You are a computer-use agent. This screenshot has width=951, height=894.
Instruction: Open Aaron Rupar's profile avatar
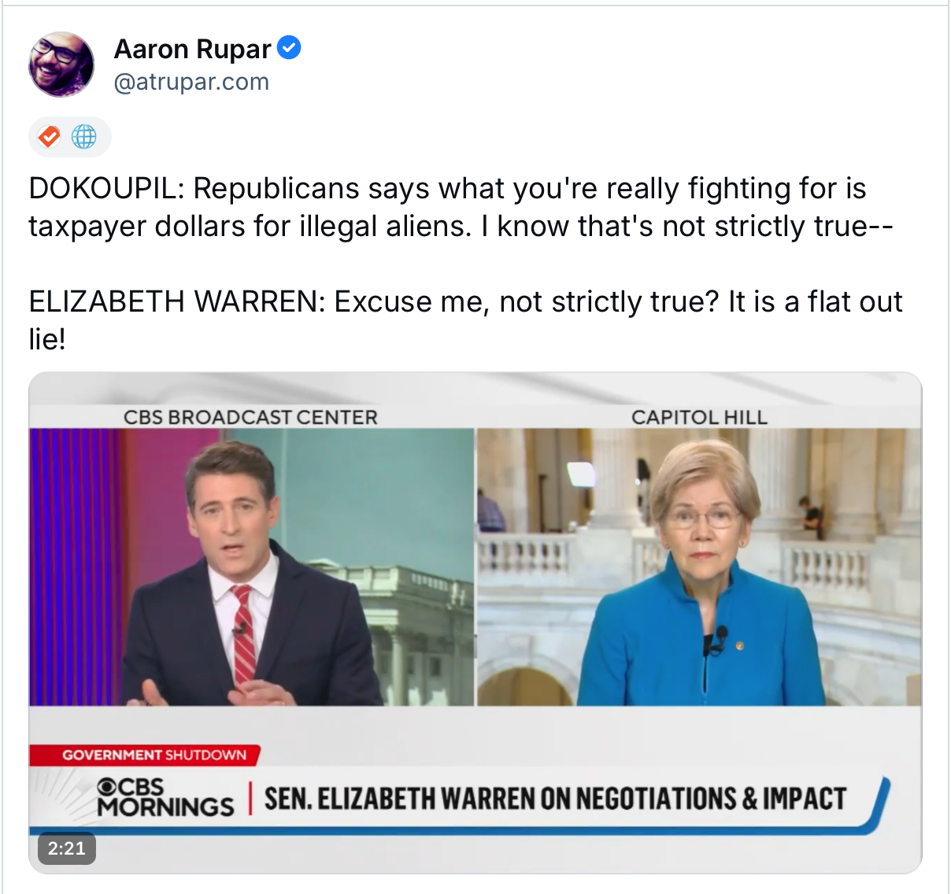(61, 65)
